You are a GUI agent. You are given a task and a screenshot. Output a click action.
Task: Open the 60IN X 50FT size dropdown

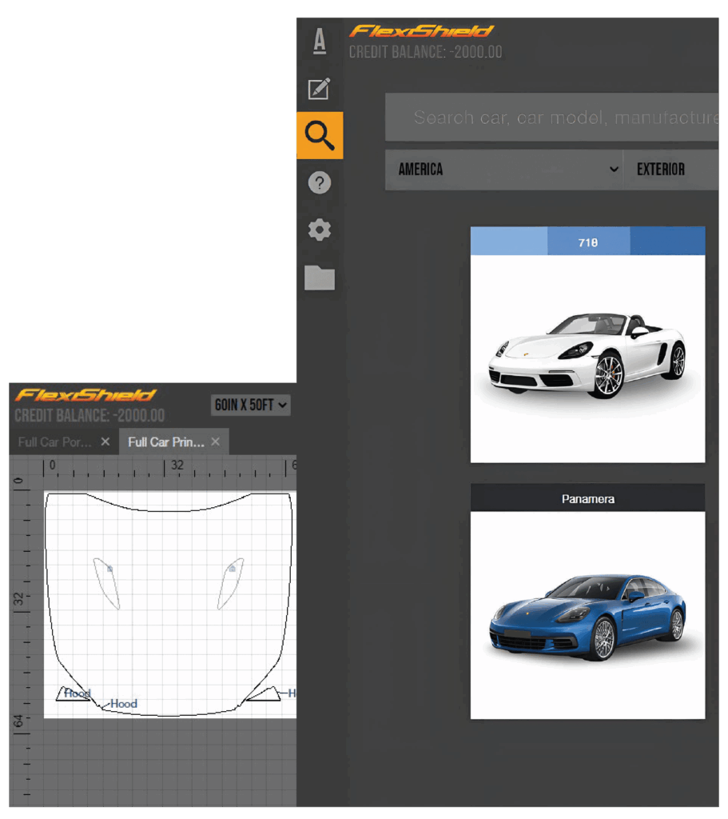(x=250, y=406)
